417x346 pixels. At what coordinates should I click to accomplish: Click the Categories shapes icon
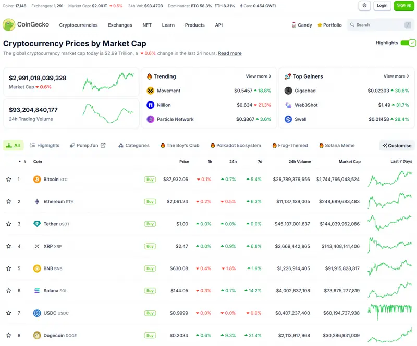pos(121,145)
